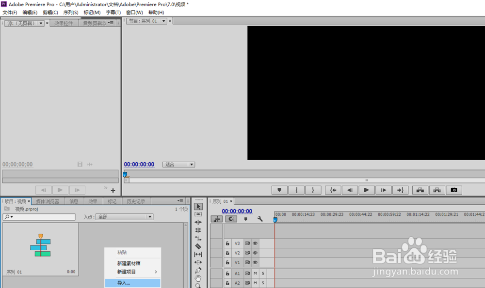The image size is (485, 288).
Task: Go to In point in Program monitor
Action: pyautogui.click(x=333, y=190)
